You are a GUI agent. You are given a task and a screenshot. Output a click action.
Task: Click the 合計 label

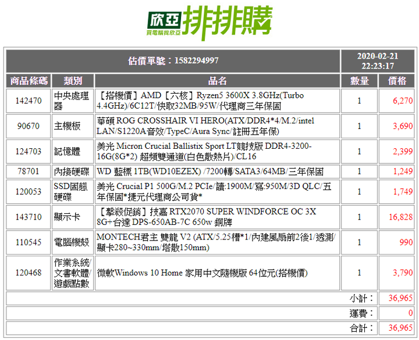pos(361,328)
